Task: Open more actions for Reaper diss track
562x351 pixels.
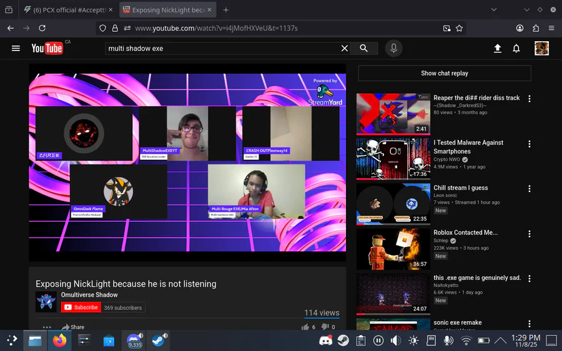Action: pyautogui.click(x=530, y=99)
